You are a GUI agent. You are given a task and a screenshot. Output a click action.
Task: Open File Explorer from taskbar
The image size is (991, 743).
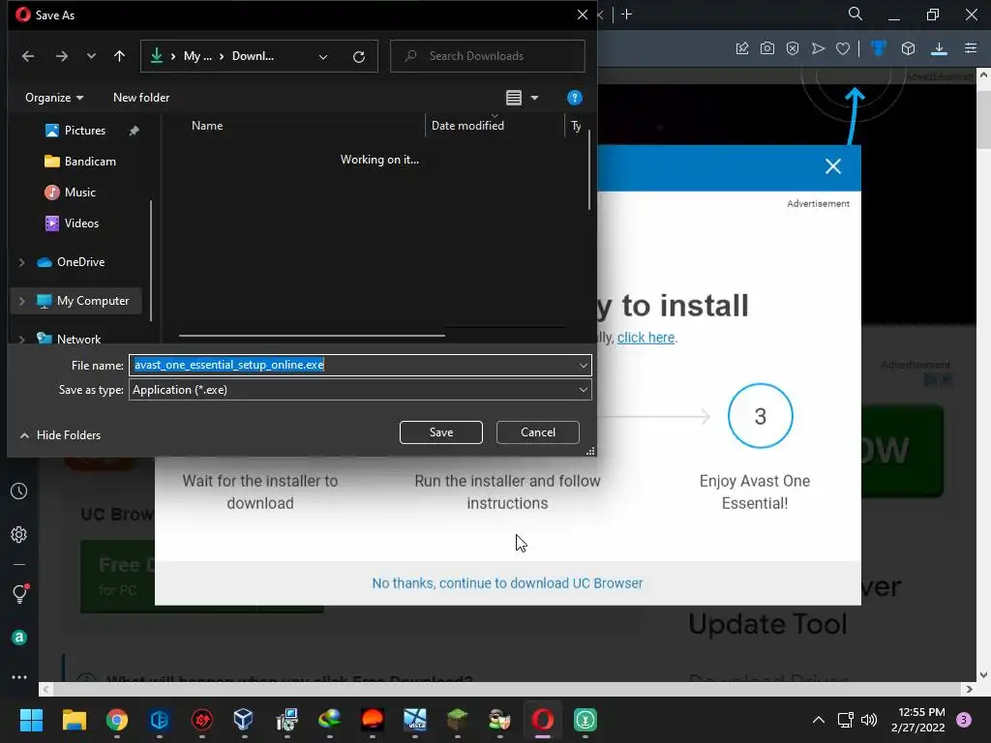[74, 720]
